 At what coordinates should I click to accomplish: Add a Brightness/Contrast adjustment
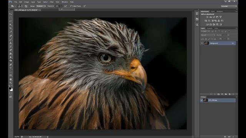point(207,17)
